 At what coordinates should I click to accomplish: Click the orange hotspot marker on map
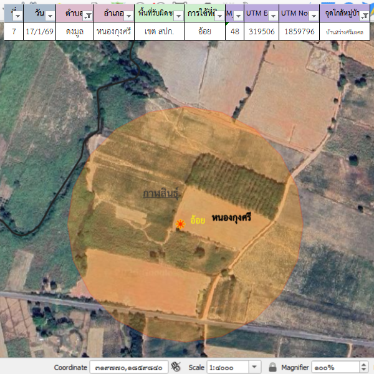point(180,224)
